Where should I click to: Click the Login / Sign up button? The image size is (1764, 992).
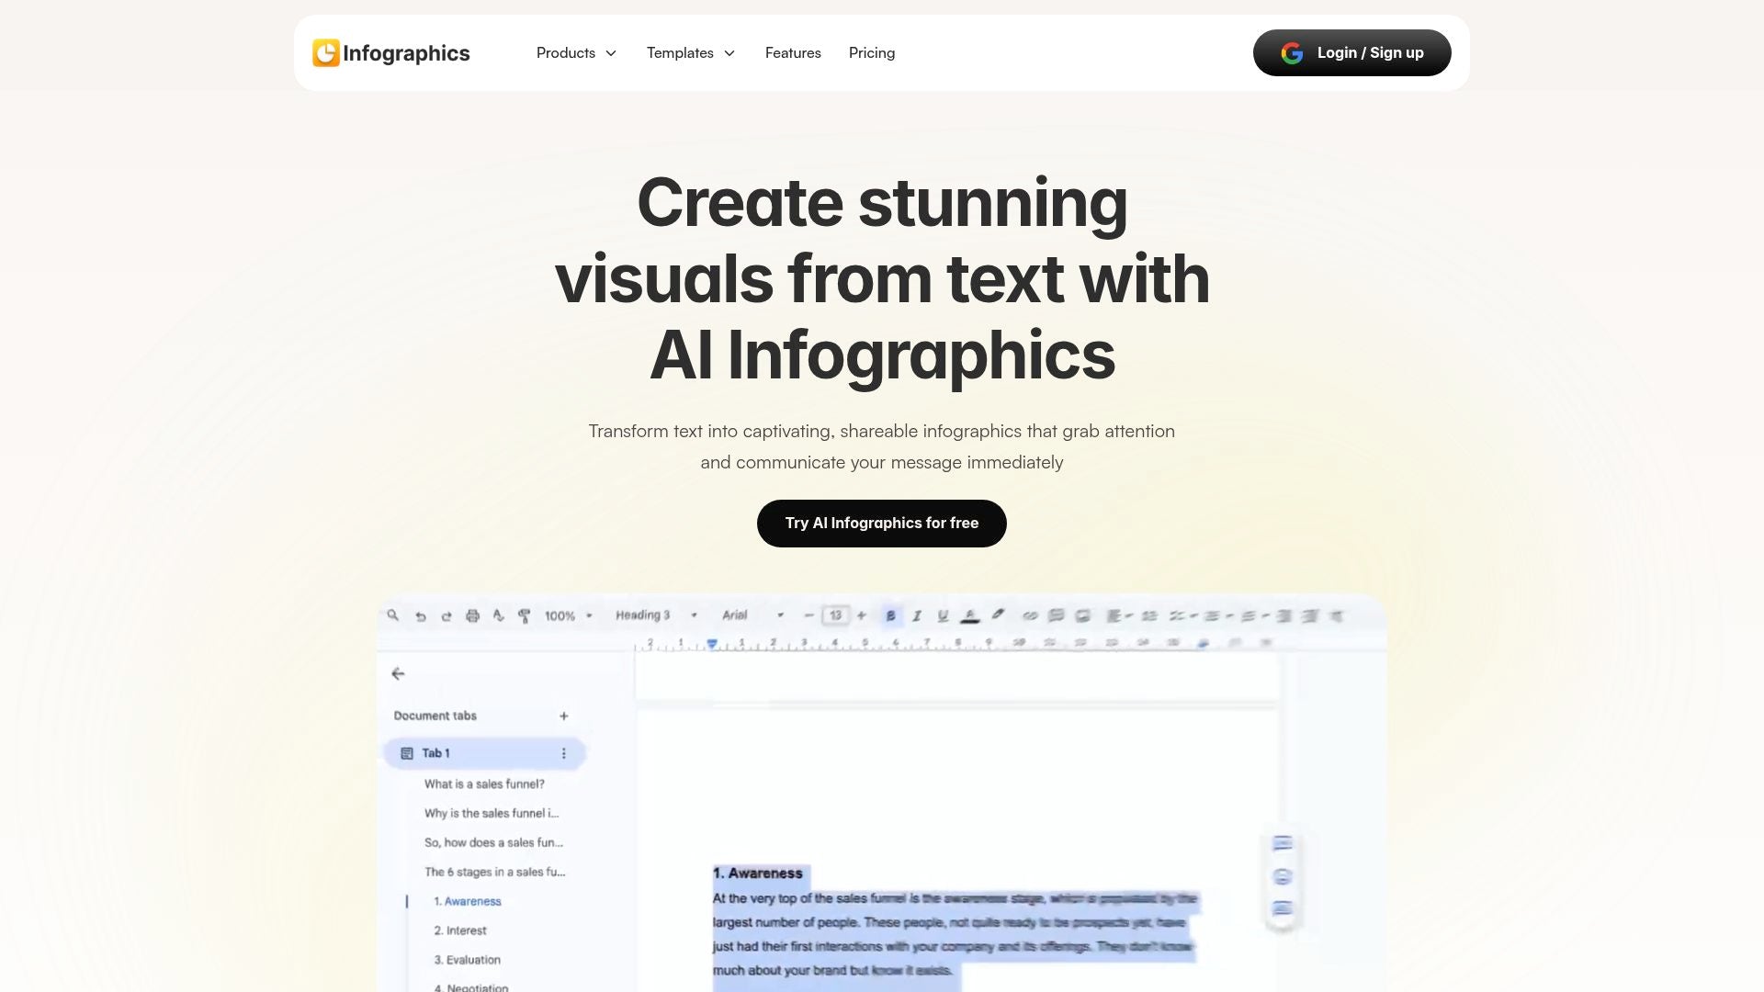pos(1351,52)
